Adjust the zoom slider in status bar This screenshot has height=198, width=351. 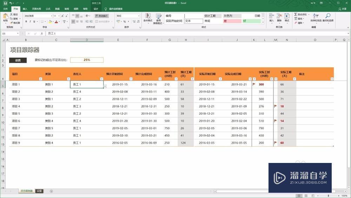pos(329,196)
